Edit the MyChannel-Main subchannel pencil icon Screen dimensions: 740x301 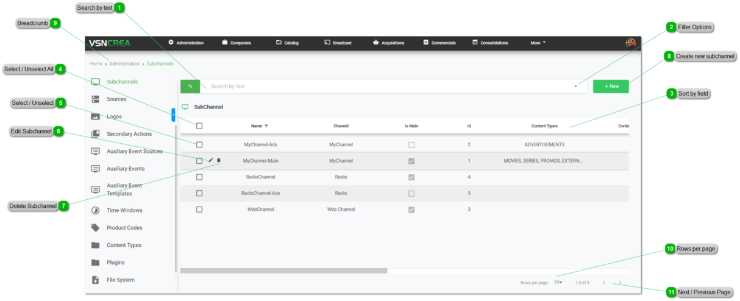coord(211,160)
